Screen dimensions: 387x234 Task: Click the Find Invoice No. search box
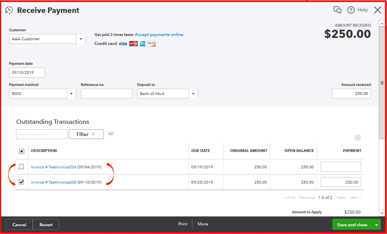[x=42, y=134]
